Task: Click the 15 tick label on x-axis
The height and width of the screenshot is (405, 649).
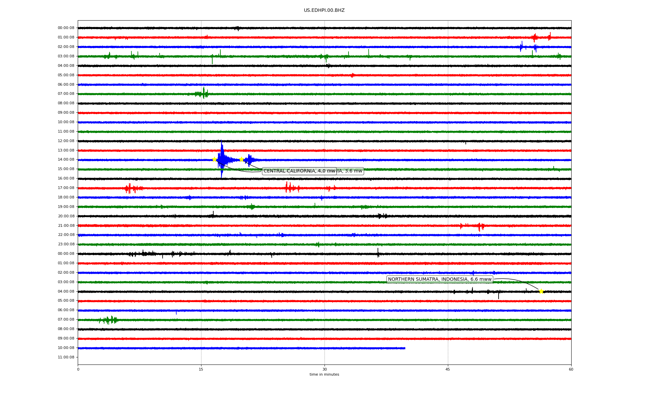Action: click(x=201, y=369)
